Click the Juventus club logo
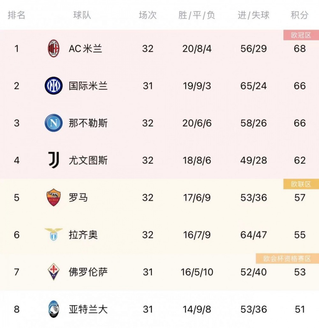The width and height of the screenshot is (319, 328). click(54, 160)
